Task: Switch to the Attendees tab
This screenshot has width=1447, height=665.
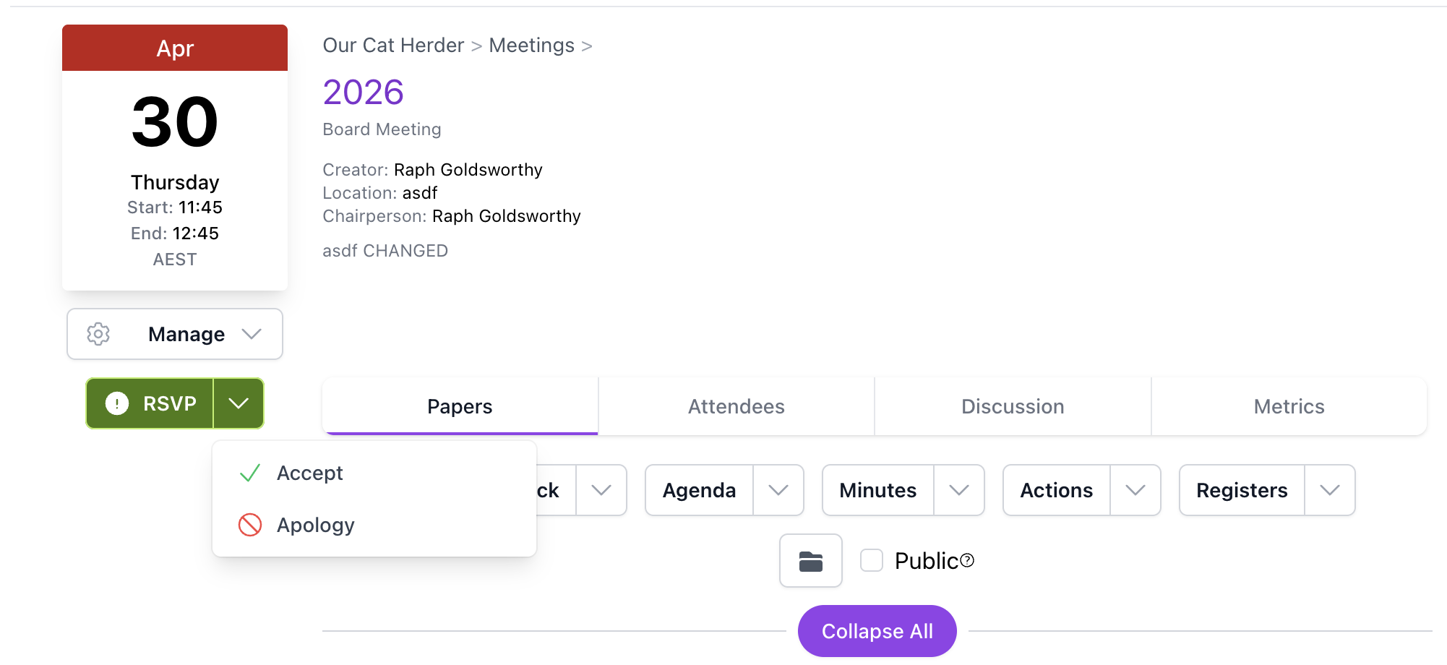Action: click(x=736, y=406)
